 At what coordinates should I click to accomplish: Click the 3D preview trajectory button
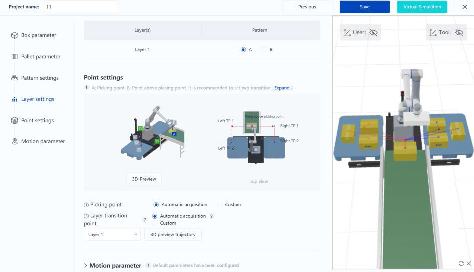click(173, 235)
